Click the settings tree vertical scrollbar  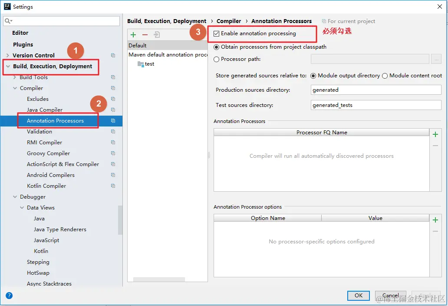[x=120, y=220]
